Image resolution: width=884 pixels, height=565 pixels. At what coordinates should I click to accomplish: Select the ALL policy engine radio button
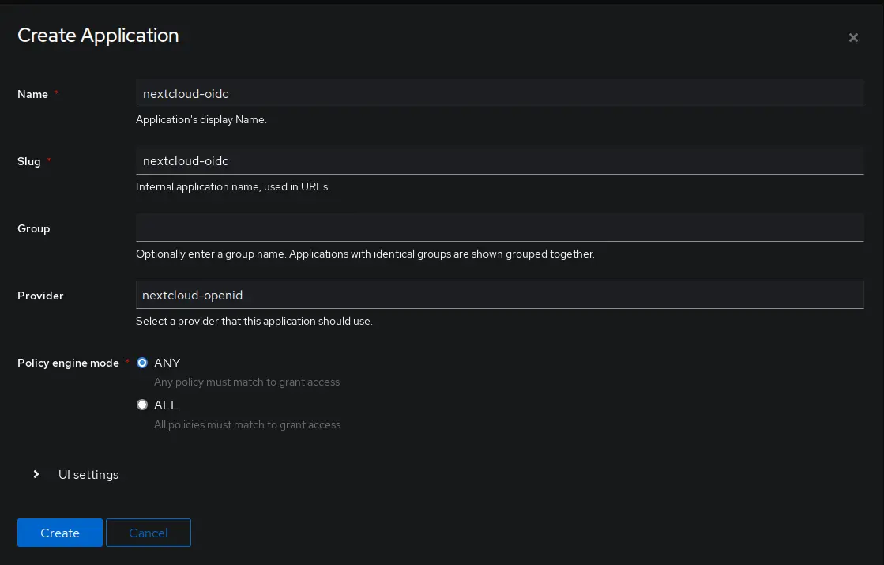click(x=142, y=405)
